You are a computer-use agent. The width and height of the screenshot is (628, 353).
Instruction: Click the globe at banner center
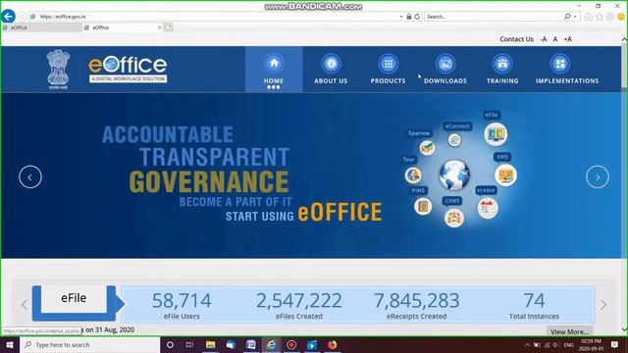[454, 175]
